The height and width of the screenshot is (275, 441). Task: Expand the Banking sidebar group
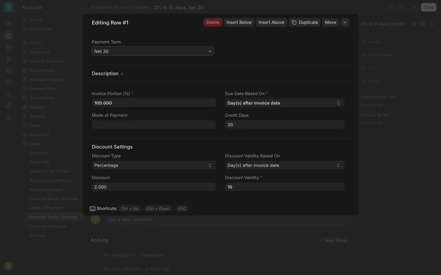click(51, 116)
